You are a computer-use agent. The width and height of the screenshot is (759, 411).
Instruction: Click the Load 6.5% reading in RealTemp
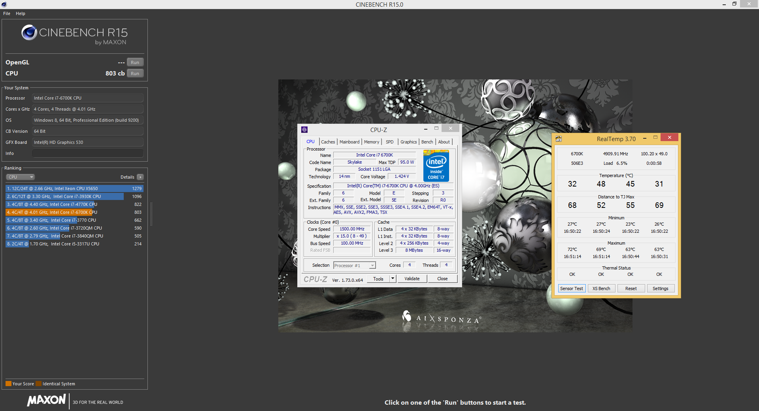(x=615, y=163)
